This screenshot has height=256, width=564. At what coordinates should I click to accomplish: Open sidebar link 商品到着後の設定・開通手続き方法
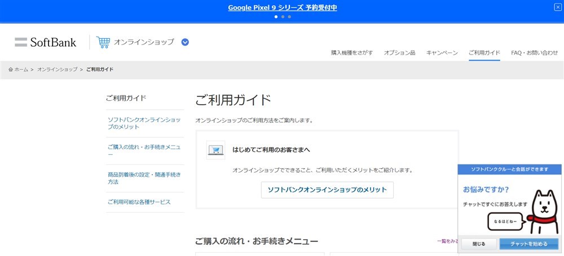(x=144, y=178)
